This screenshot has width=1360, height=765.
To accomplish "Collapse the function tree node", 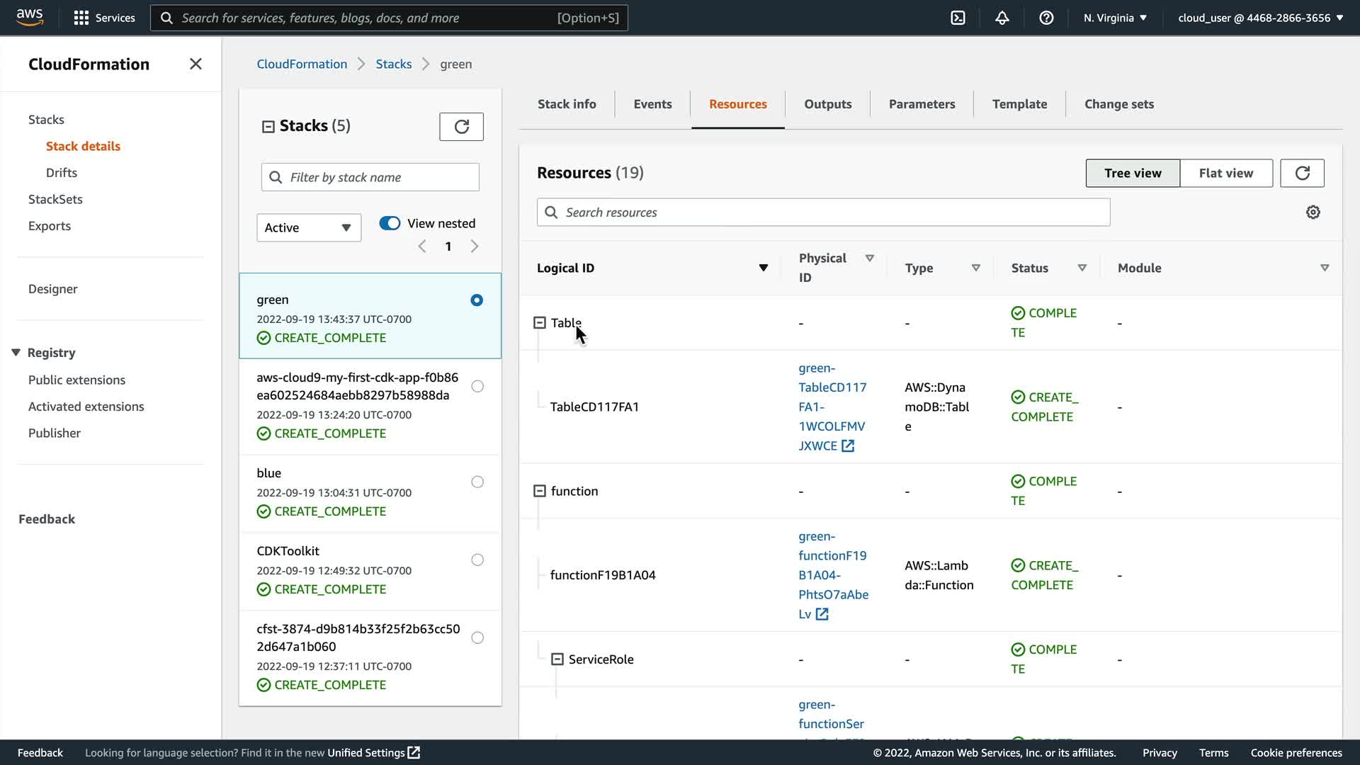I will tap(540, 491).
